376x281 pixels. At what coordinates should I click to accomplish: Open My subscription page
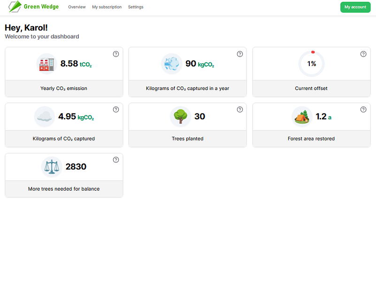coord(107,7)
